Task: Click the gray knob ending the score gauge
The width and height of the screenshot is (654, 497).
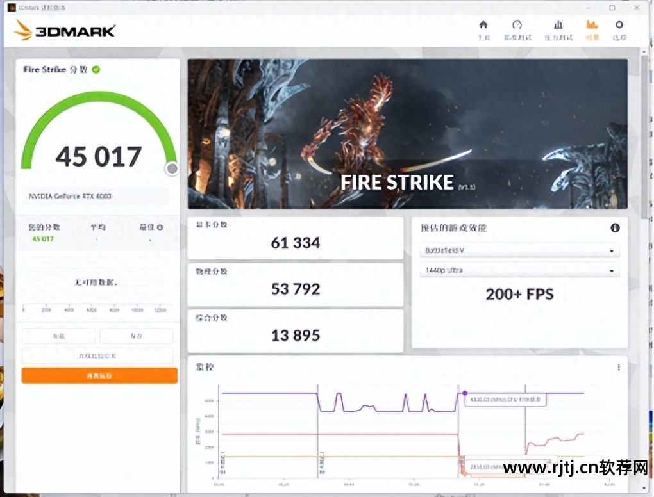Action: pos(172,168)
